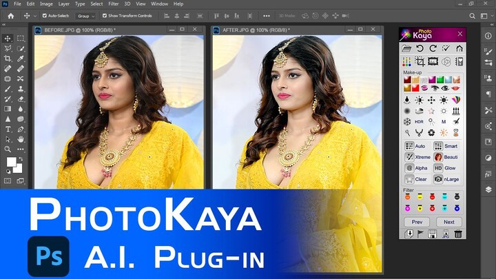Change Screen Mode icon in toolbar
496x279 pixels.
[21, 181]
